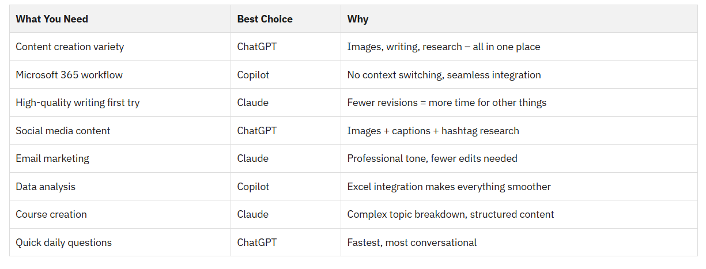Click 'Fastest, most conversational' text
The width and height of the screenshot is (706, 269).
(411, 243)
